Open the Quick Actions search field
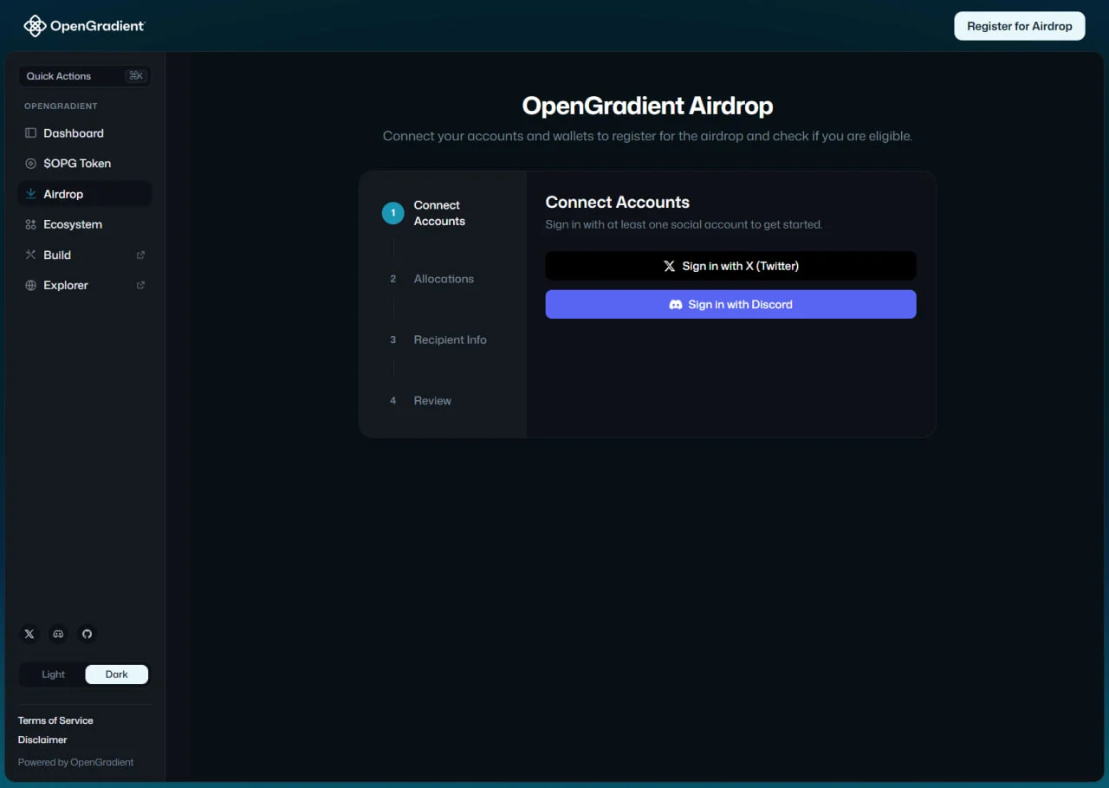The image size is (1109, 788). click(x=85, y=76)
